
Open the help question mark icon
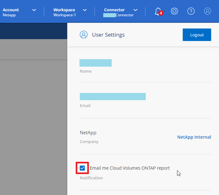(191, 11)
